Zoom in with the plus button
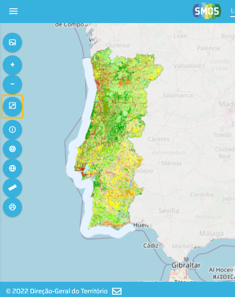Image resolution: width=235 pixels, height=297 pixels. point(12,65)
